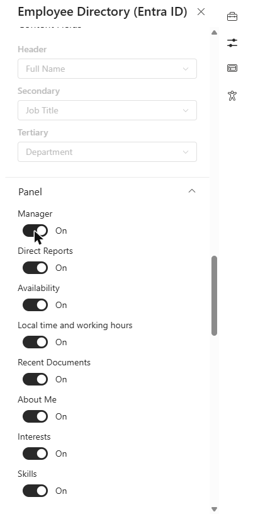The height and width of the screenshot is (514, 253).
Task: Open the Secondary Job Title dropdown
Action: [107, 110]
